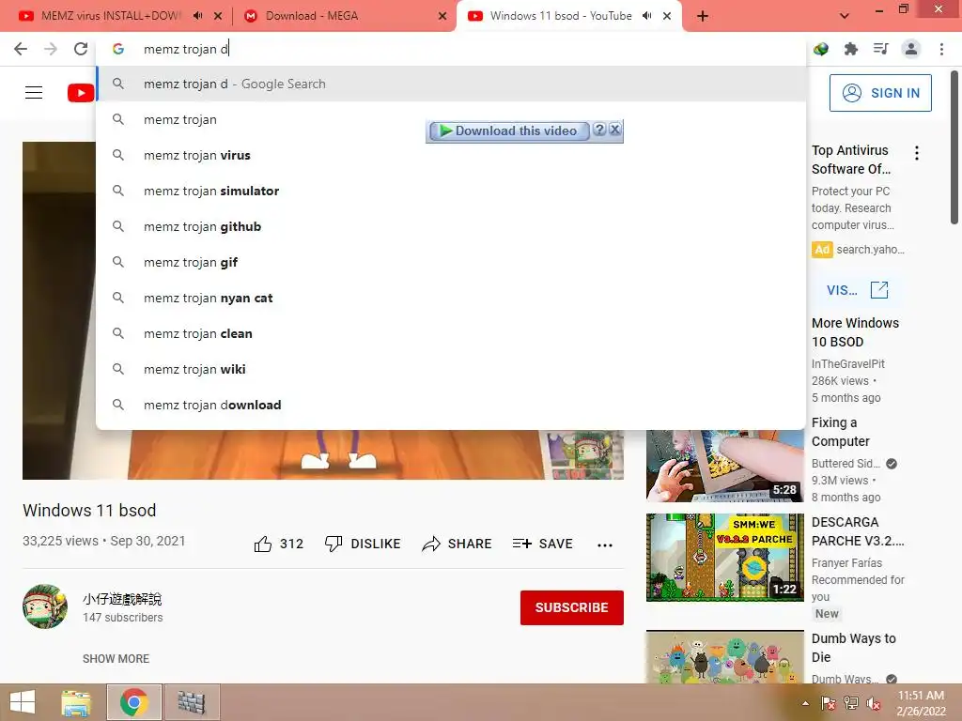Open the channel avatar of 小仔遊戲解說
This screenshot has width=962, height=721.
point(45,606)
